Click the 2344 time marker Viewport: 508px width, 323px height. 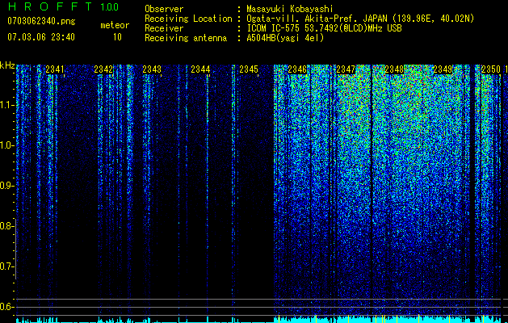200,69
